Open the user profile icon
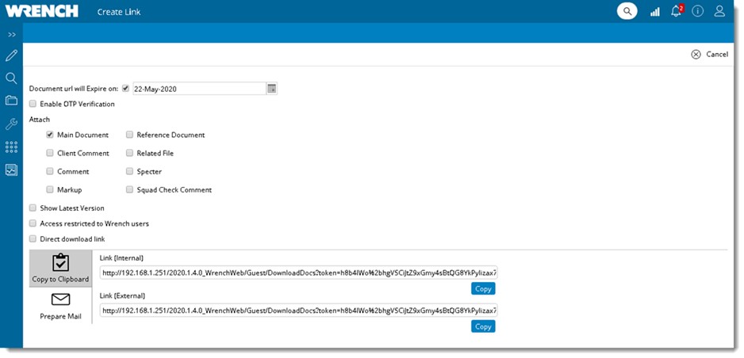 click(x=719, y=11)
